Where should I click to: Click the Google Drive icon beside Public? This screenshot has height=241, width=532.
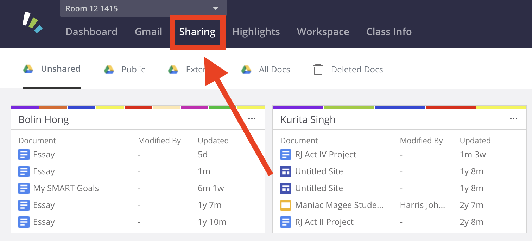click(109, 70)
